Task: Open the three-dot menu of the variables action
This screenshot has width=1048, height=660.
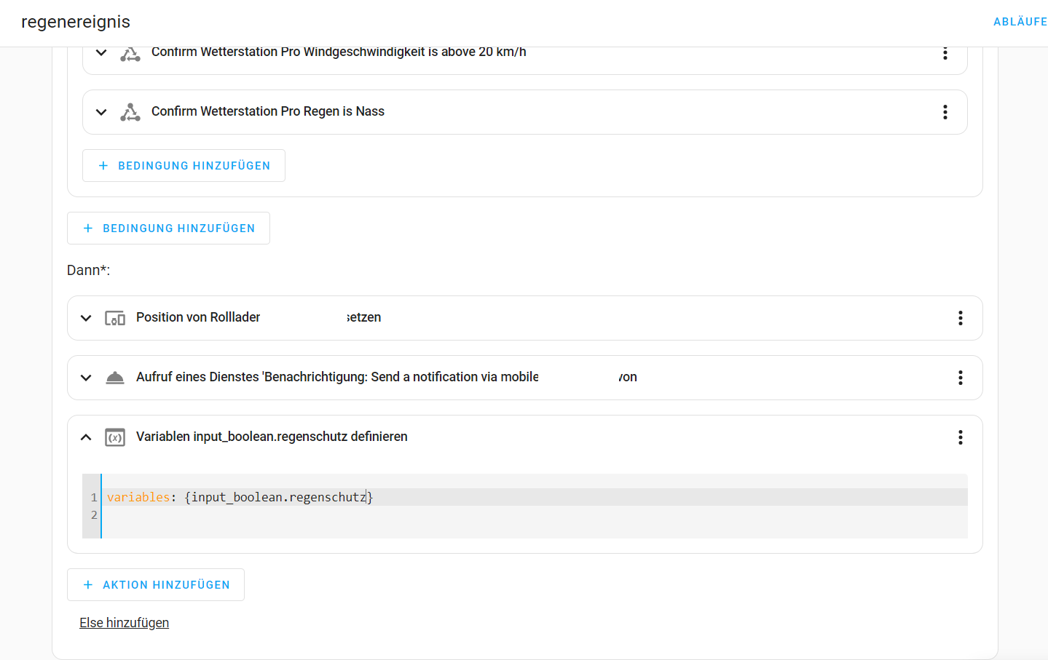Action: [960, 437]
